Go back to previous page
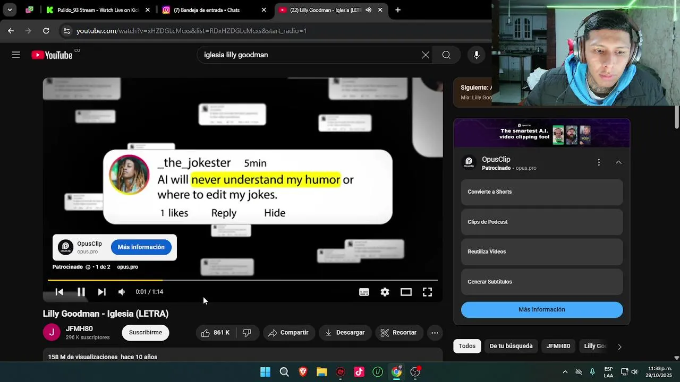Viewport: 680px width, 382px height. 11,31
